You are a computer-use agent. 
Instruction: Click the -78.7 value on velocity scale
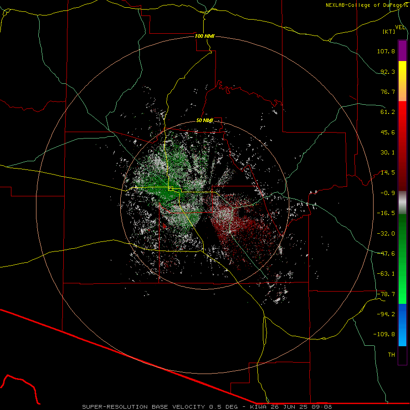click(x=386, y=294)
